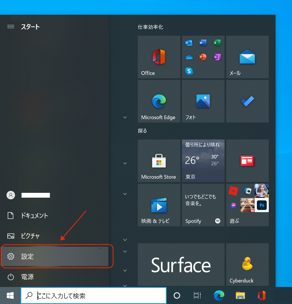Launch the Microsoft Edge tile in Start

point(159,101)
